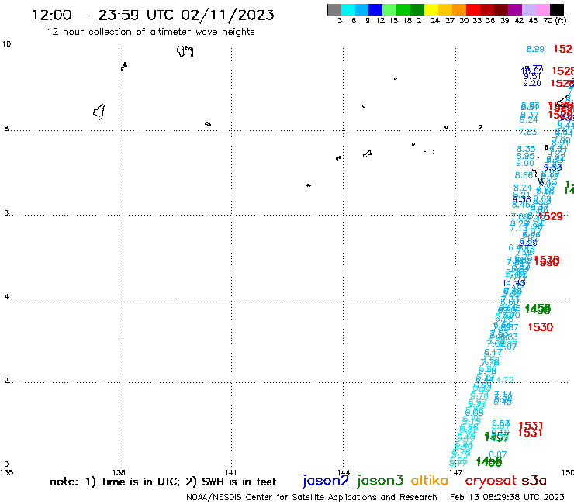Viewport: 574px width, 504px height.
Task: Click latitude axis label "4" on the left edge
Action: pyautogui.click(x=6, y=297)
